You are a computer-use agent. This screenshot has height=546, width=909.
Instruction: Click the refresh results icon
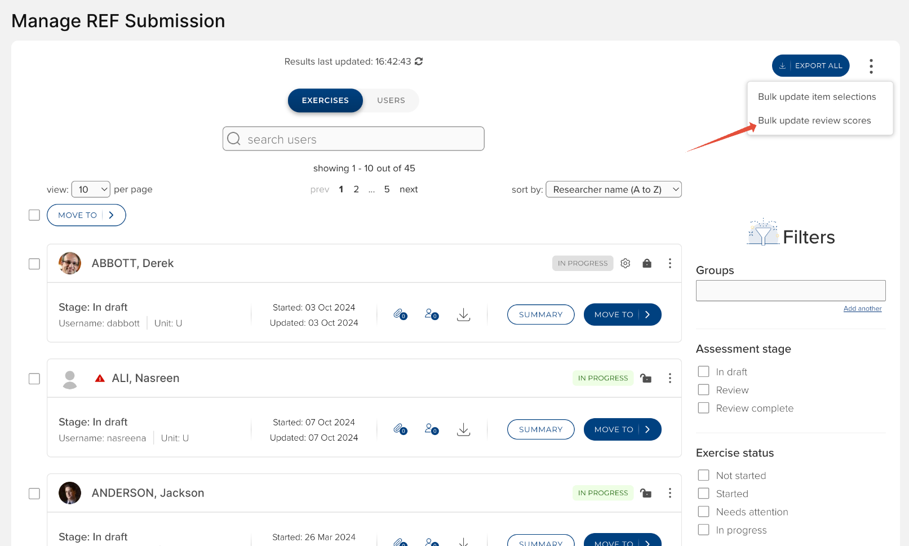point(419,61)
